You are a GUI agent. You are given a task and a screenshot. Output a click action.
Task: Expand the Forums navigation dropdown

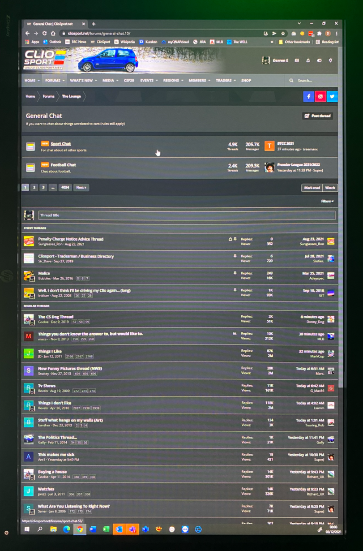click(54, 81)
